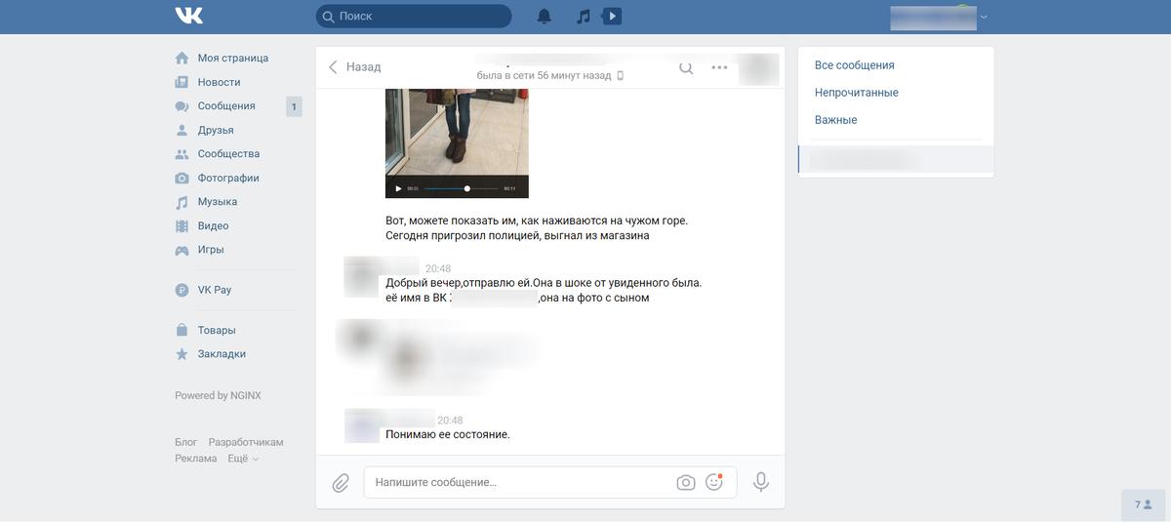Open camera icon in message box
Image resolution: width=1171 pixels, height=524 pixels.
tap(686, 482)
